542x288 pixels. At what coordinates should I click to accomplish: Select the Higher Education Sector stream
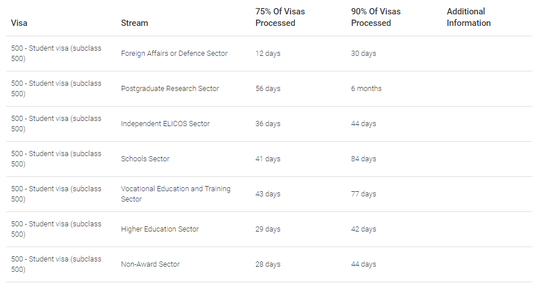160,229
